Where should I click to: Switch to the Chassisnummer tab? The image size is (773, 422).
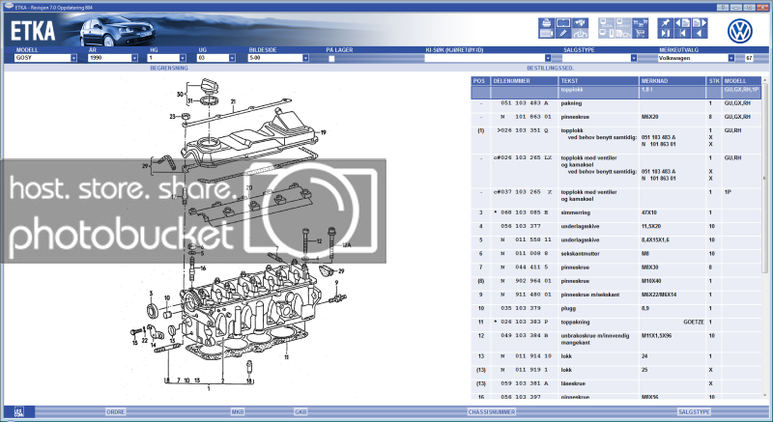pos(493,411)
